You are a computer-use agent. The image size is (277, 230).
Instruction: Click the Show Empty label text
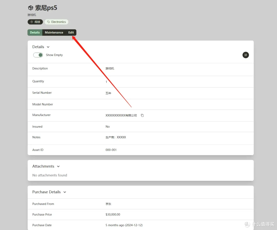(54, 55)
